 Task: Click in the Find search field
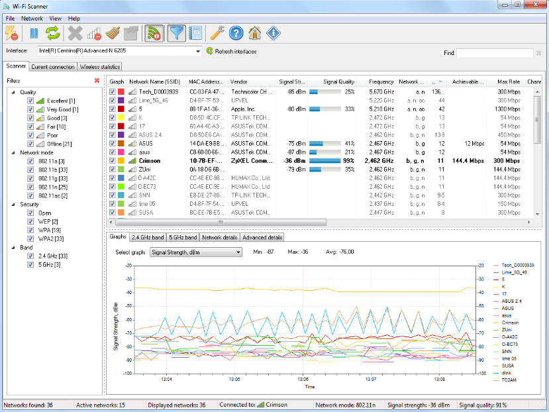[x=494, y=53]
